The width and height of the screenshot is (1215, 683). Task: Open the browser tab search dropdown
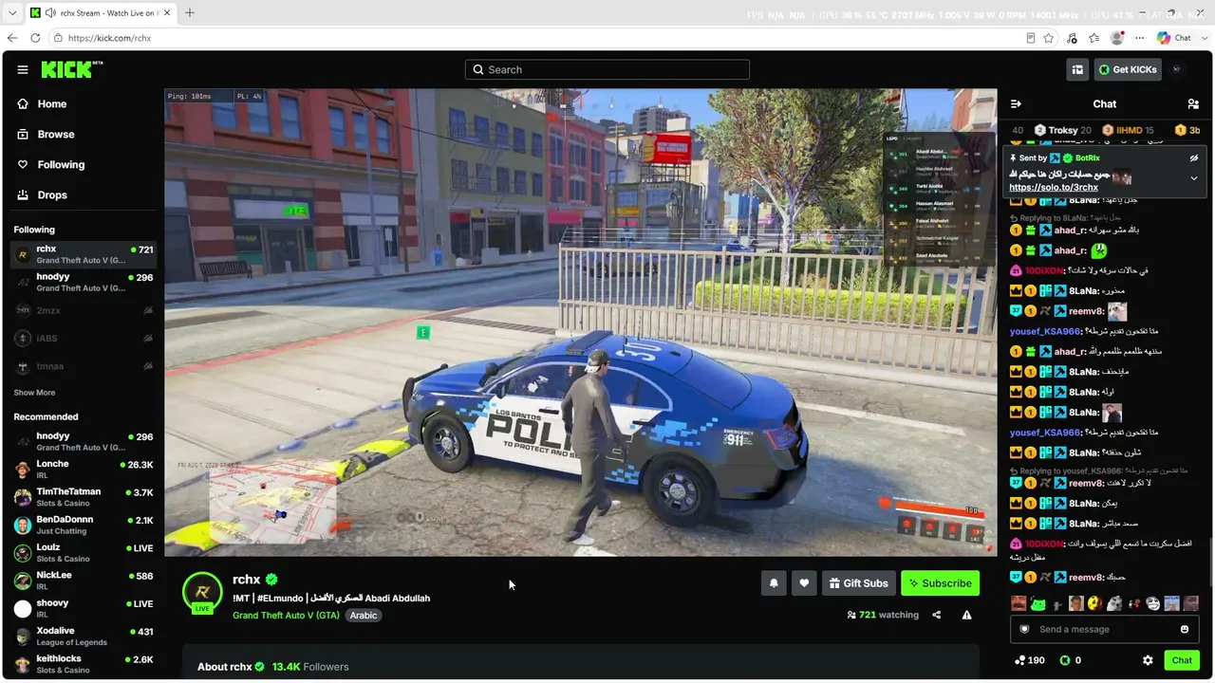[12, 13]
